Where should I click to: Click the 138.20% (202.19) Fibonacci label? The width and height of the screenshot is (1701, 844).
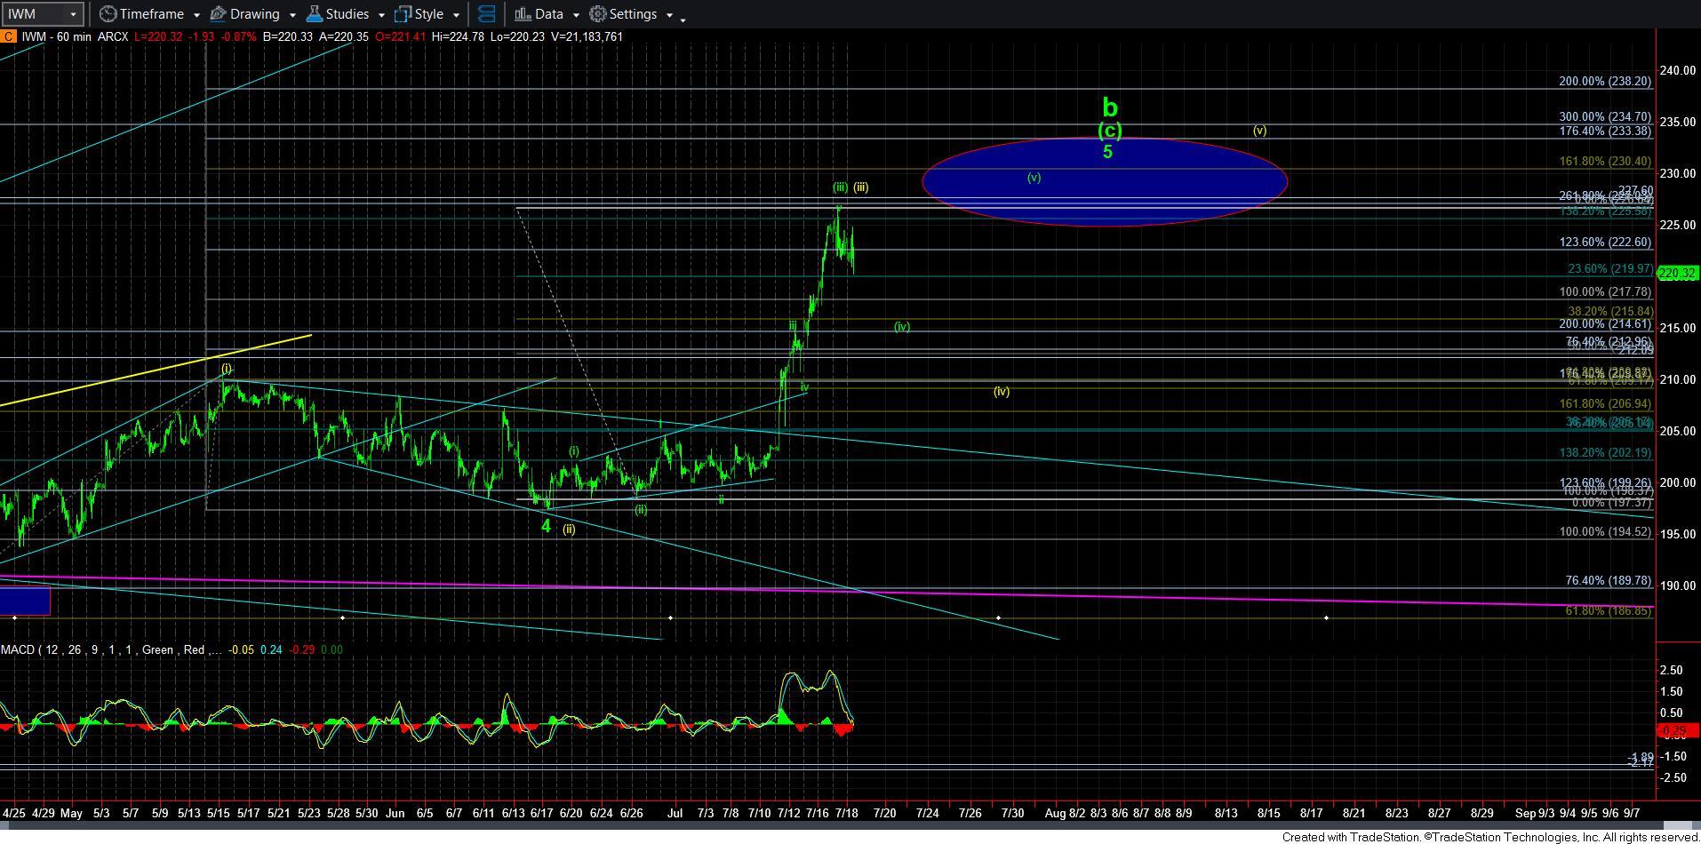(x=1605, y=452)
